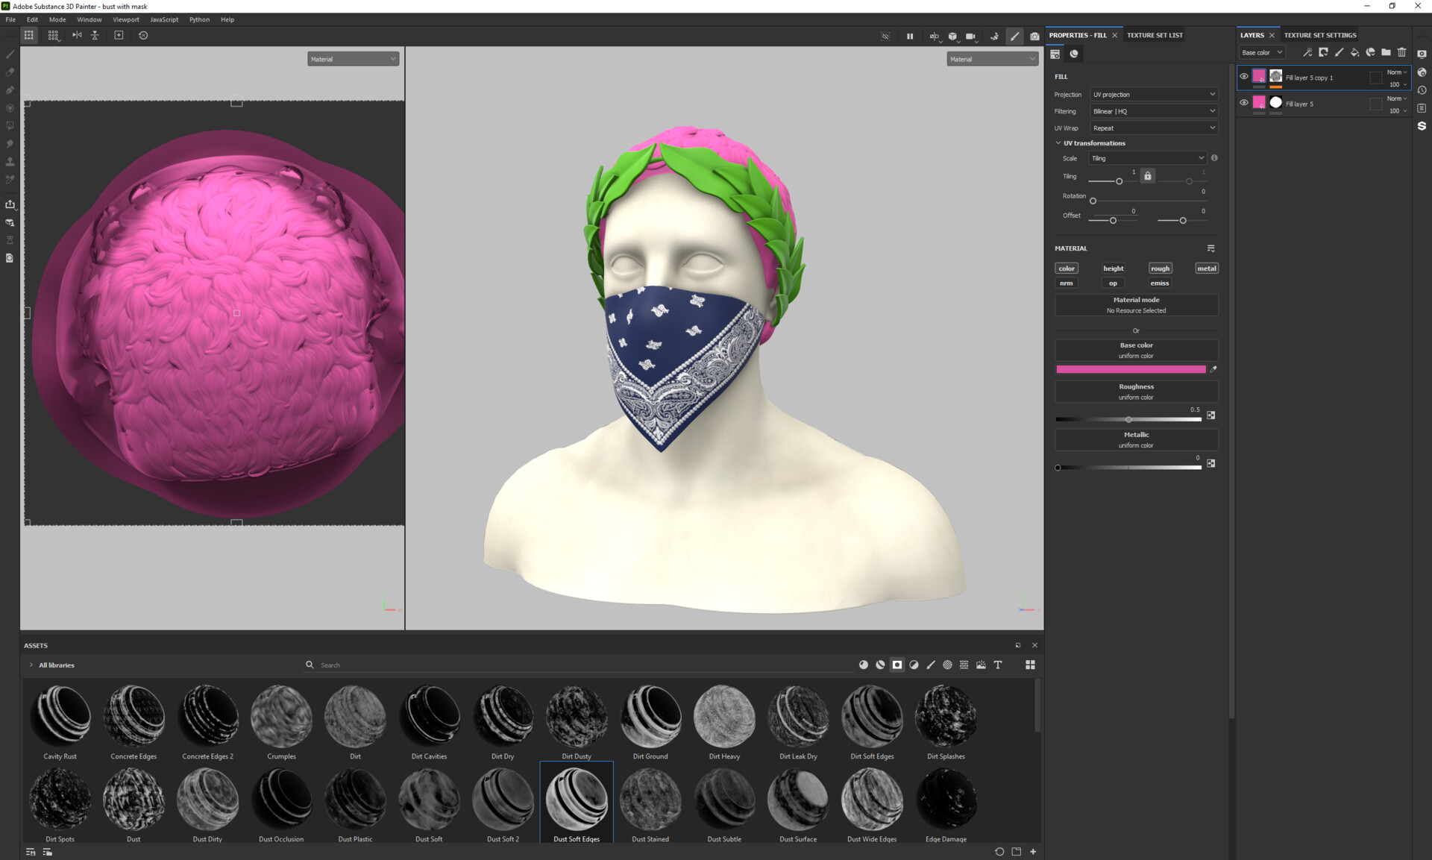Click the Material mode button
This screenshot has height=860, width=1432.
tap(1136, 304)
